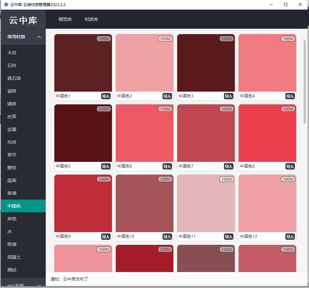This screenshot has width=309, height=288.
Task: Select the highlighted 中国色 category
Action: pos(23,206)
